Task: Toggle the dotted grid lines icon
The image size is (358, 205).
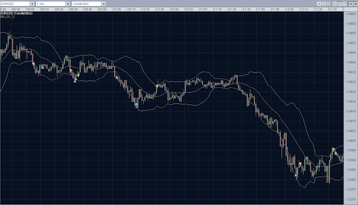Action: pyautogui.click(x=345, y=4)
